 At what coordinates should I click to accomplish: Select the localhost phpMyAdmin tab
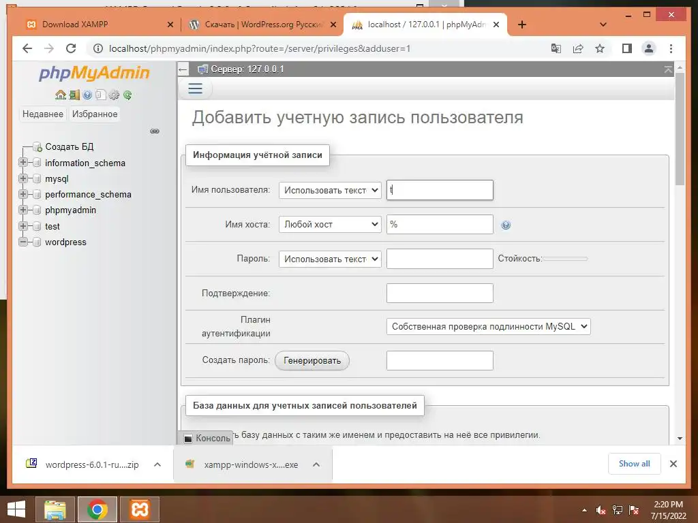pos(425,25)
